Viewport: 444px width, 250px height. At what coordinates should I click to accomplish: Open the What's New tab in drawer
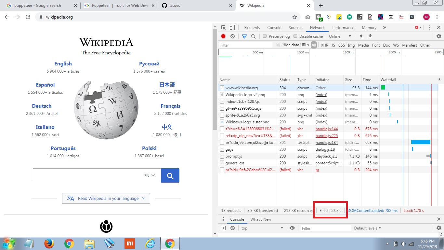pos(261,219)
